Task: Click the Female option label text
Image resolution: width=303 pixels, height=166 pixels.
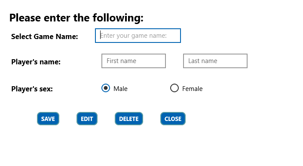Action: (192, 89)
